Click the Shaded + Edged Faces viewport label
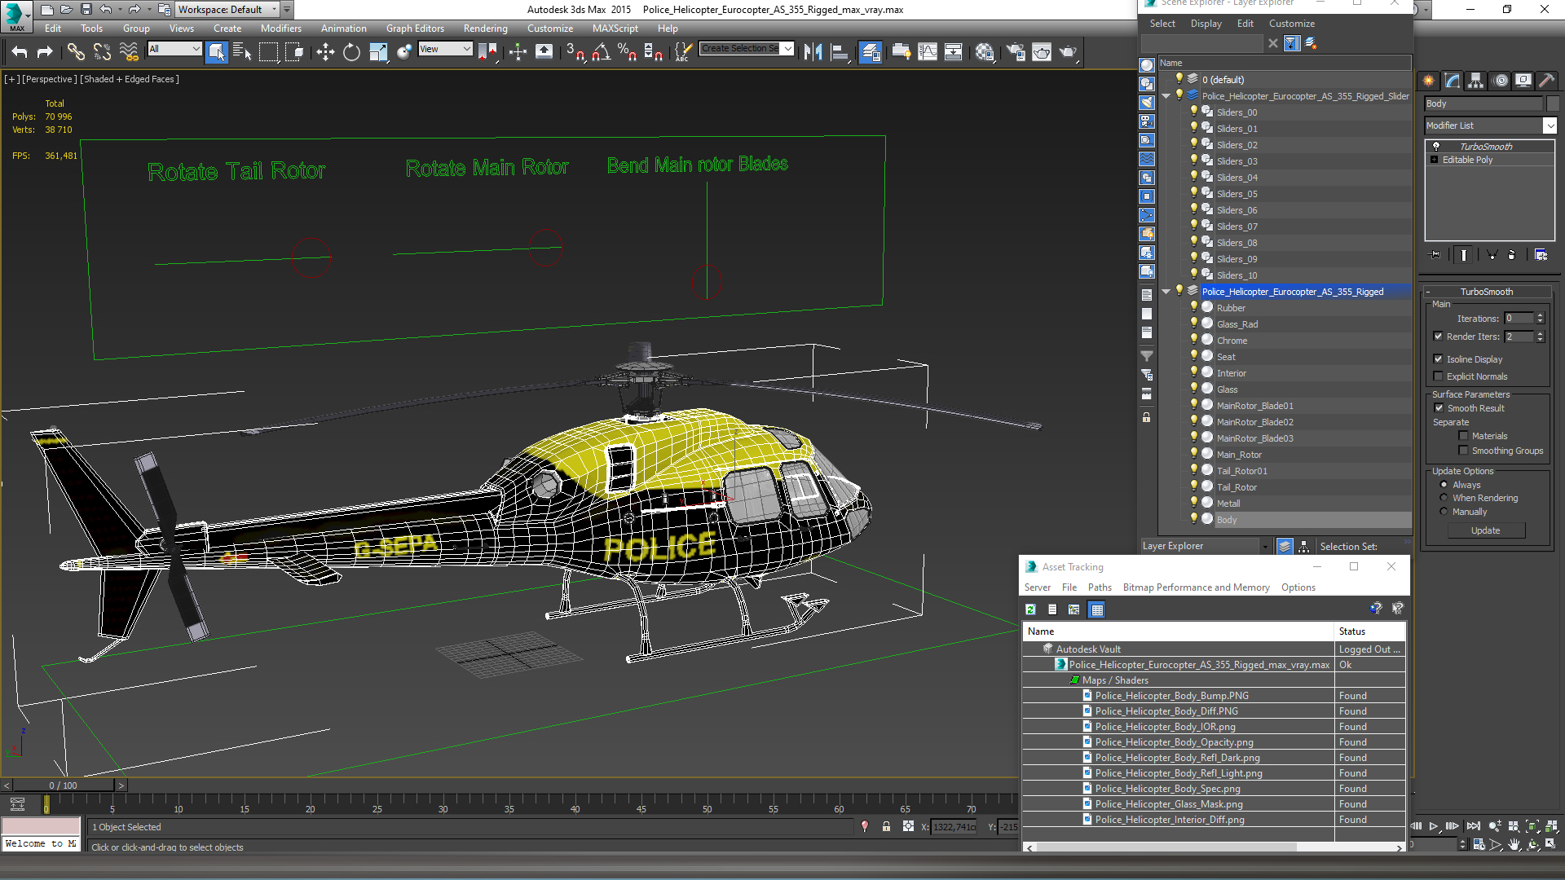 (x=130, y=79)
